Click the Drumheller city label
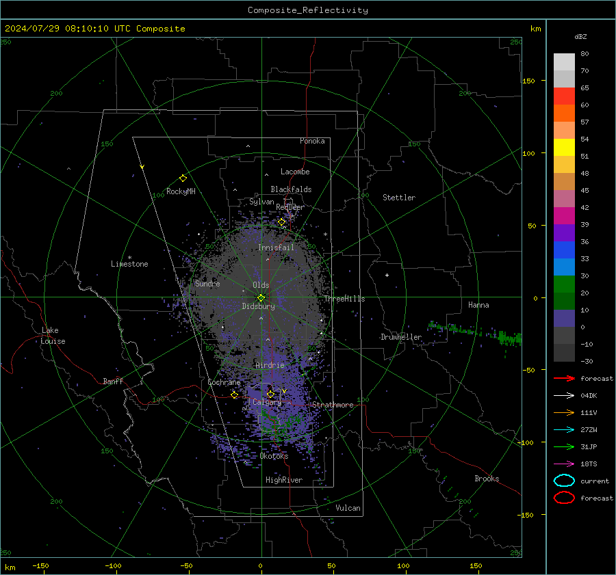This screenshot has width=616, height=575. [401, 337]
